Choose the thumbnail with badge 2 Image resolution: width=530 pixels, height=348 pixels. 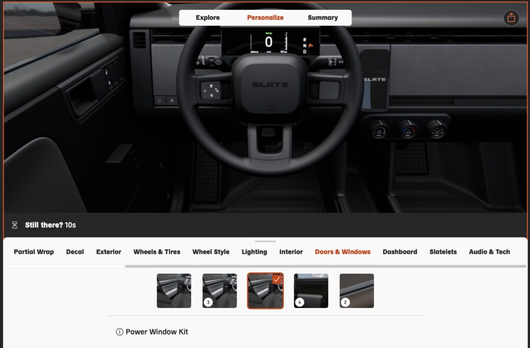tap(357, 291)
